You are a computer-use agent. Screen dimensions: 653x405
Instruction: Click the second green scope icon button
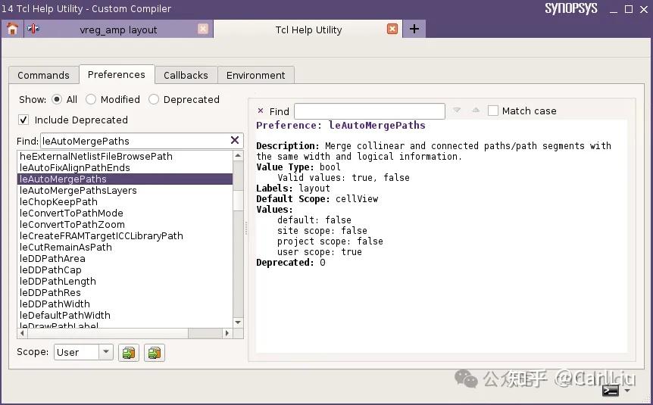[x=155, y=353]
